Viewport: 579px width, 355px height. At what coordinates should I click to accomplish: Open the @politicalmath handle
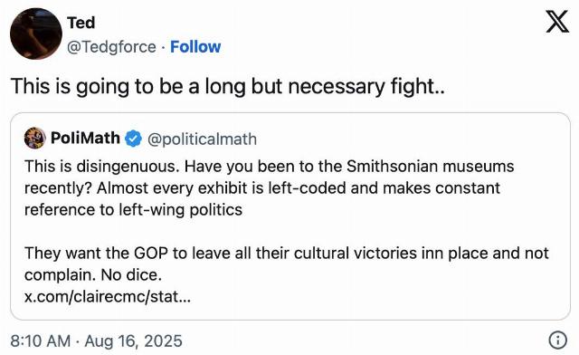202,139
